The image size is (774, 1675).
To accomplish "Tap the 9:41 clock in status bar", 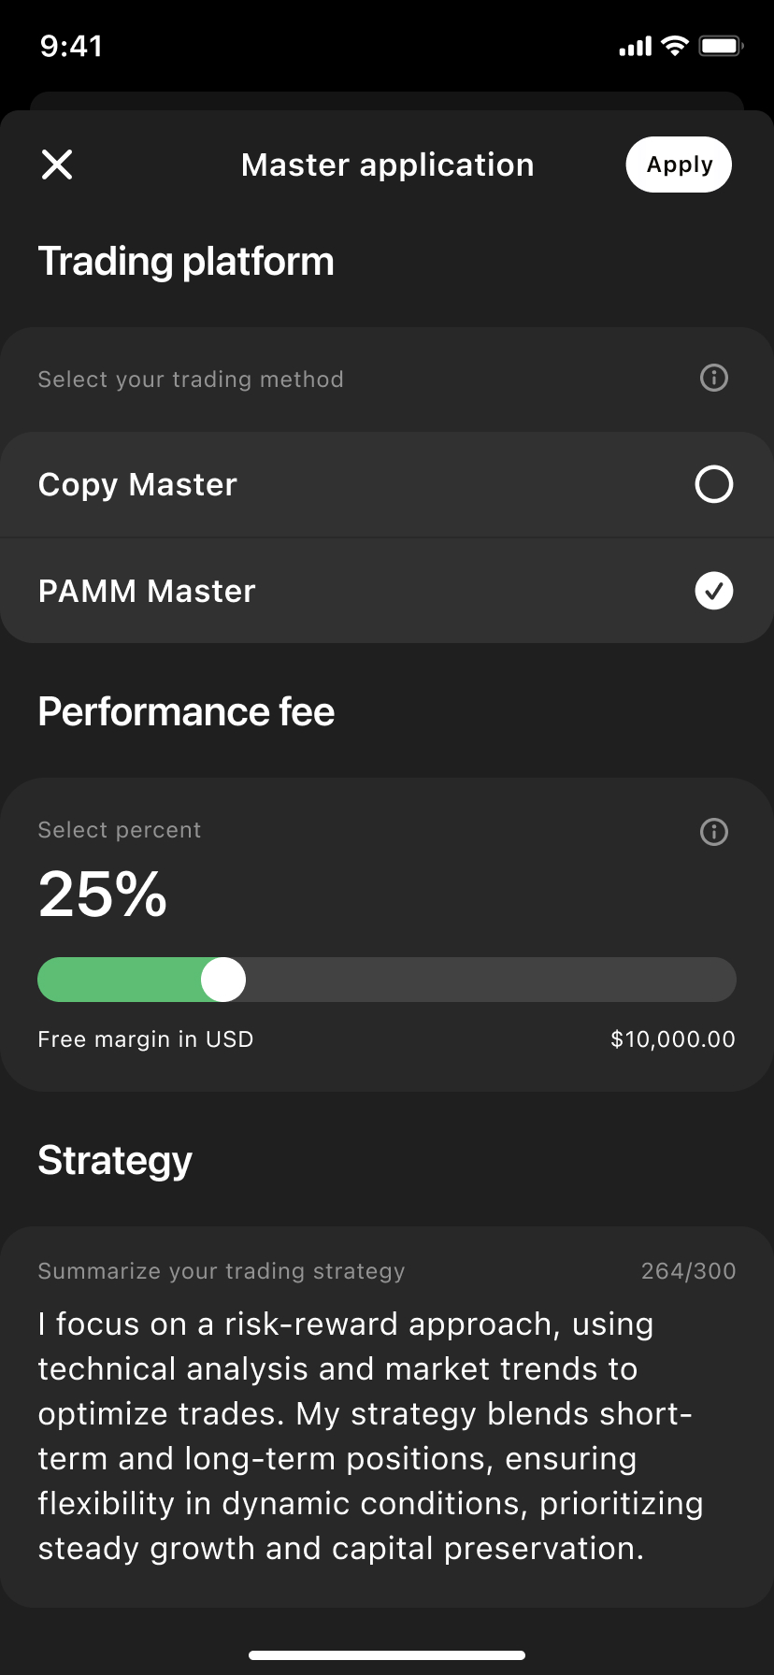I will (x=71, y=46).
